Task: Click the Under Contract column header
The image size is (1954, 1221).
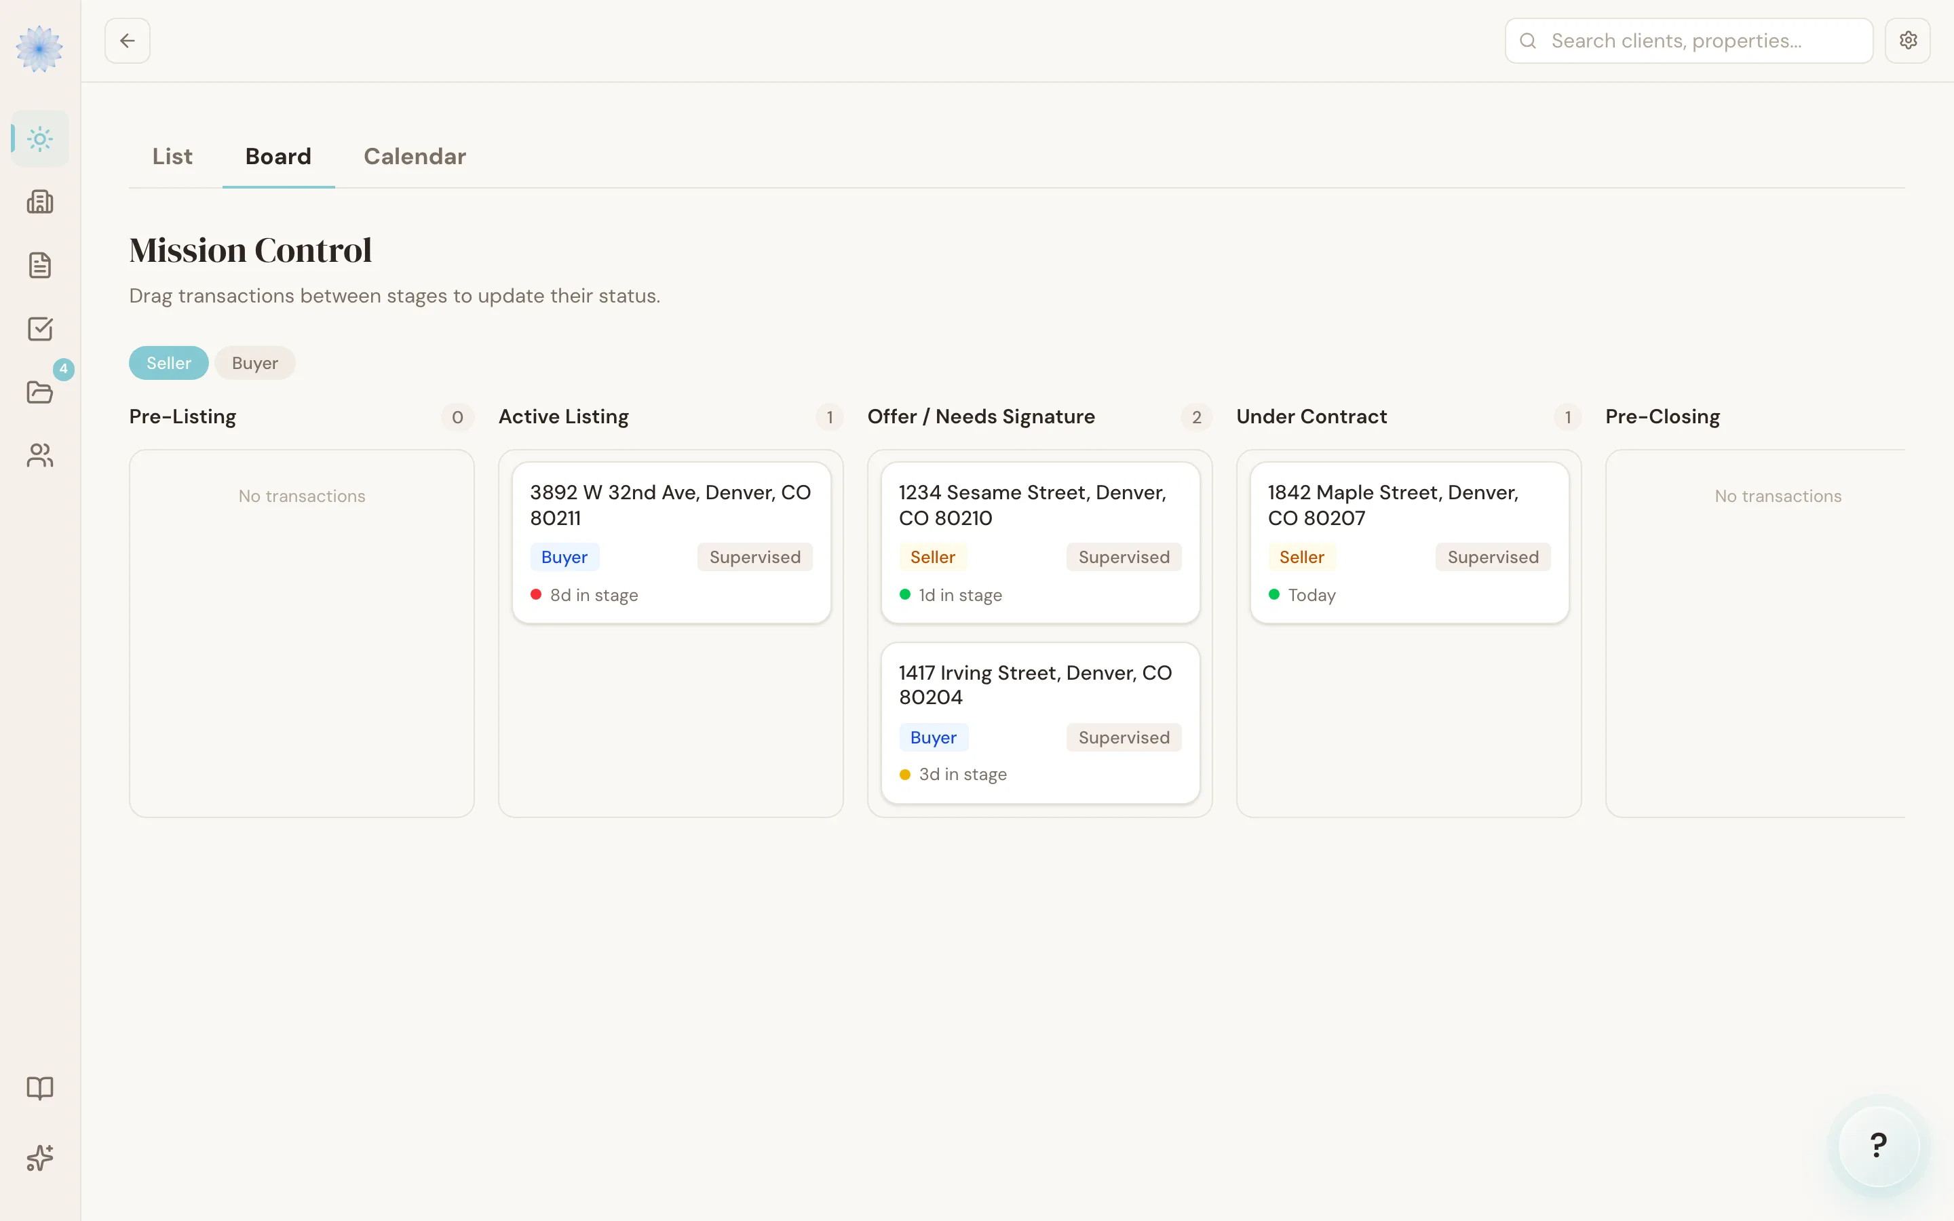Action: [1311, 416]
